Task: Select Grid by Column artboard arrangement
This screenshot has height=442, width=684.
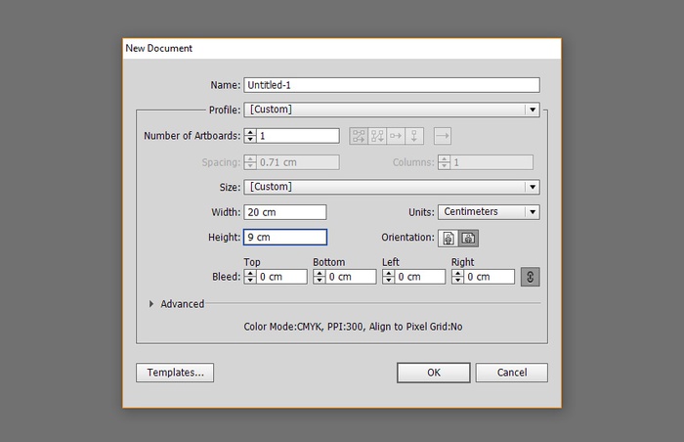Action: (x=377, y=136)
